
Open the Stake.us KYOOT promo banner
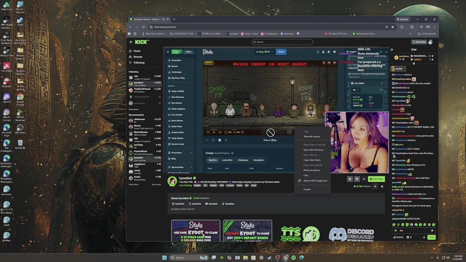point(196,231)
